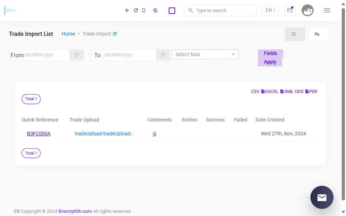This screenshot has width=346, height=216.
Task: Open the user avatar profile menu
Action: pyautogui.click(x=308, y=10)
